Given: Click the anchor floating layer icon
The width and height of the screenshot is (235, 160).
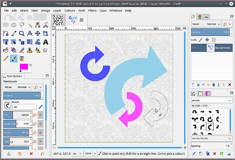Looking at the screenshot, I should pos(219,85).
